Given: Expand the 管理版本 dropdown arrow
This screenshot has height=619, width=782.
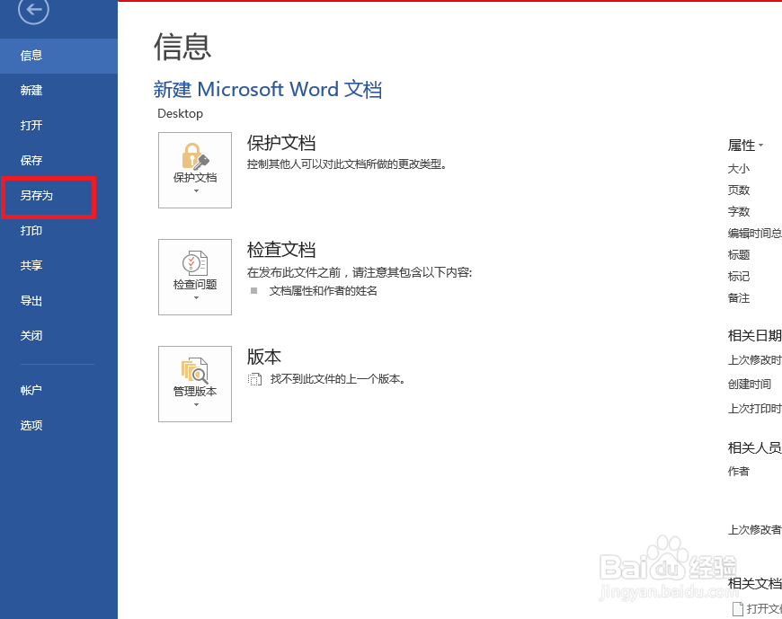Looking at the screenshot, I should pos(196,404).
